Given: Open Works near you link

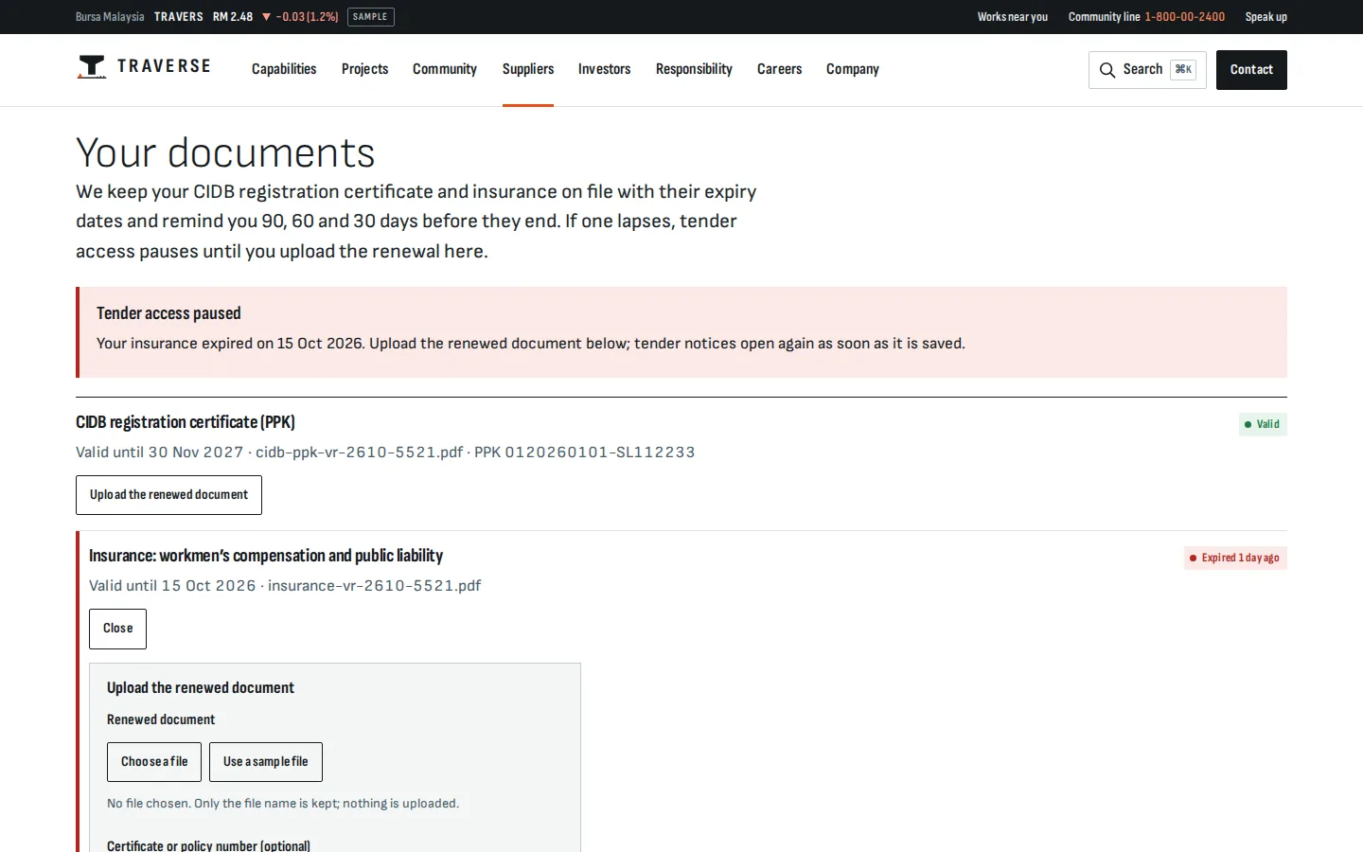Looking at the screenshot, I should [1013, 17].
